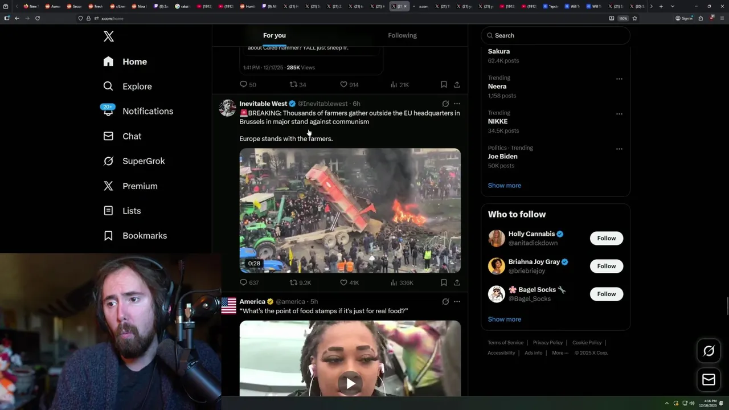The image size is (729, 410).
Task: Bookmark the Inevitable West post
Action: pos(444,282)
